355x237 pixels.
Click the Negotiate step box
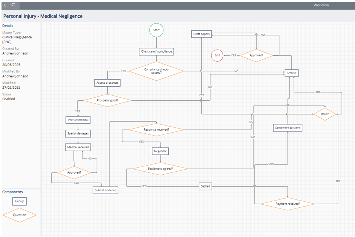tap(160, 151)
